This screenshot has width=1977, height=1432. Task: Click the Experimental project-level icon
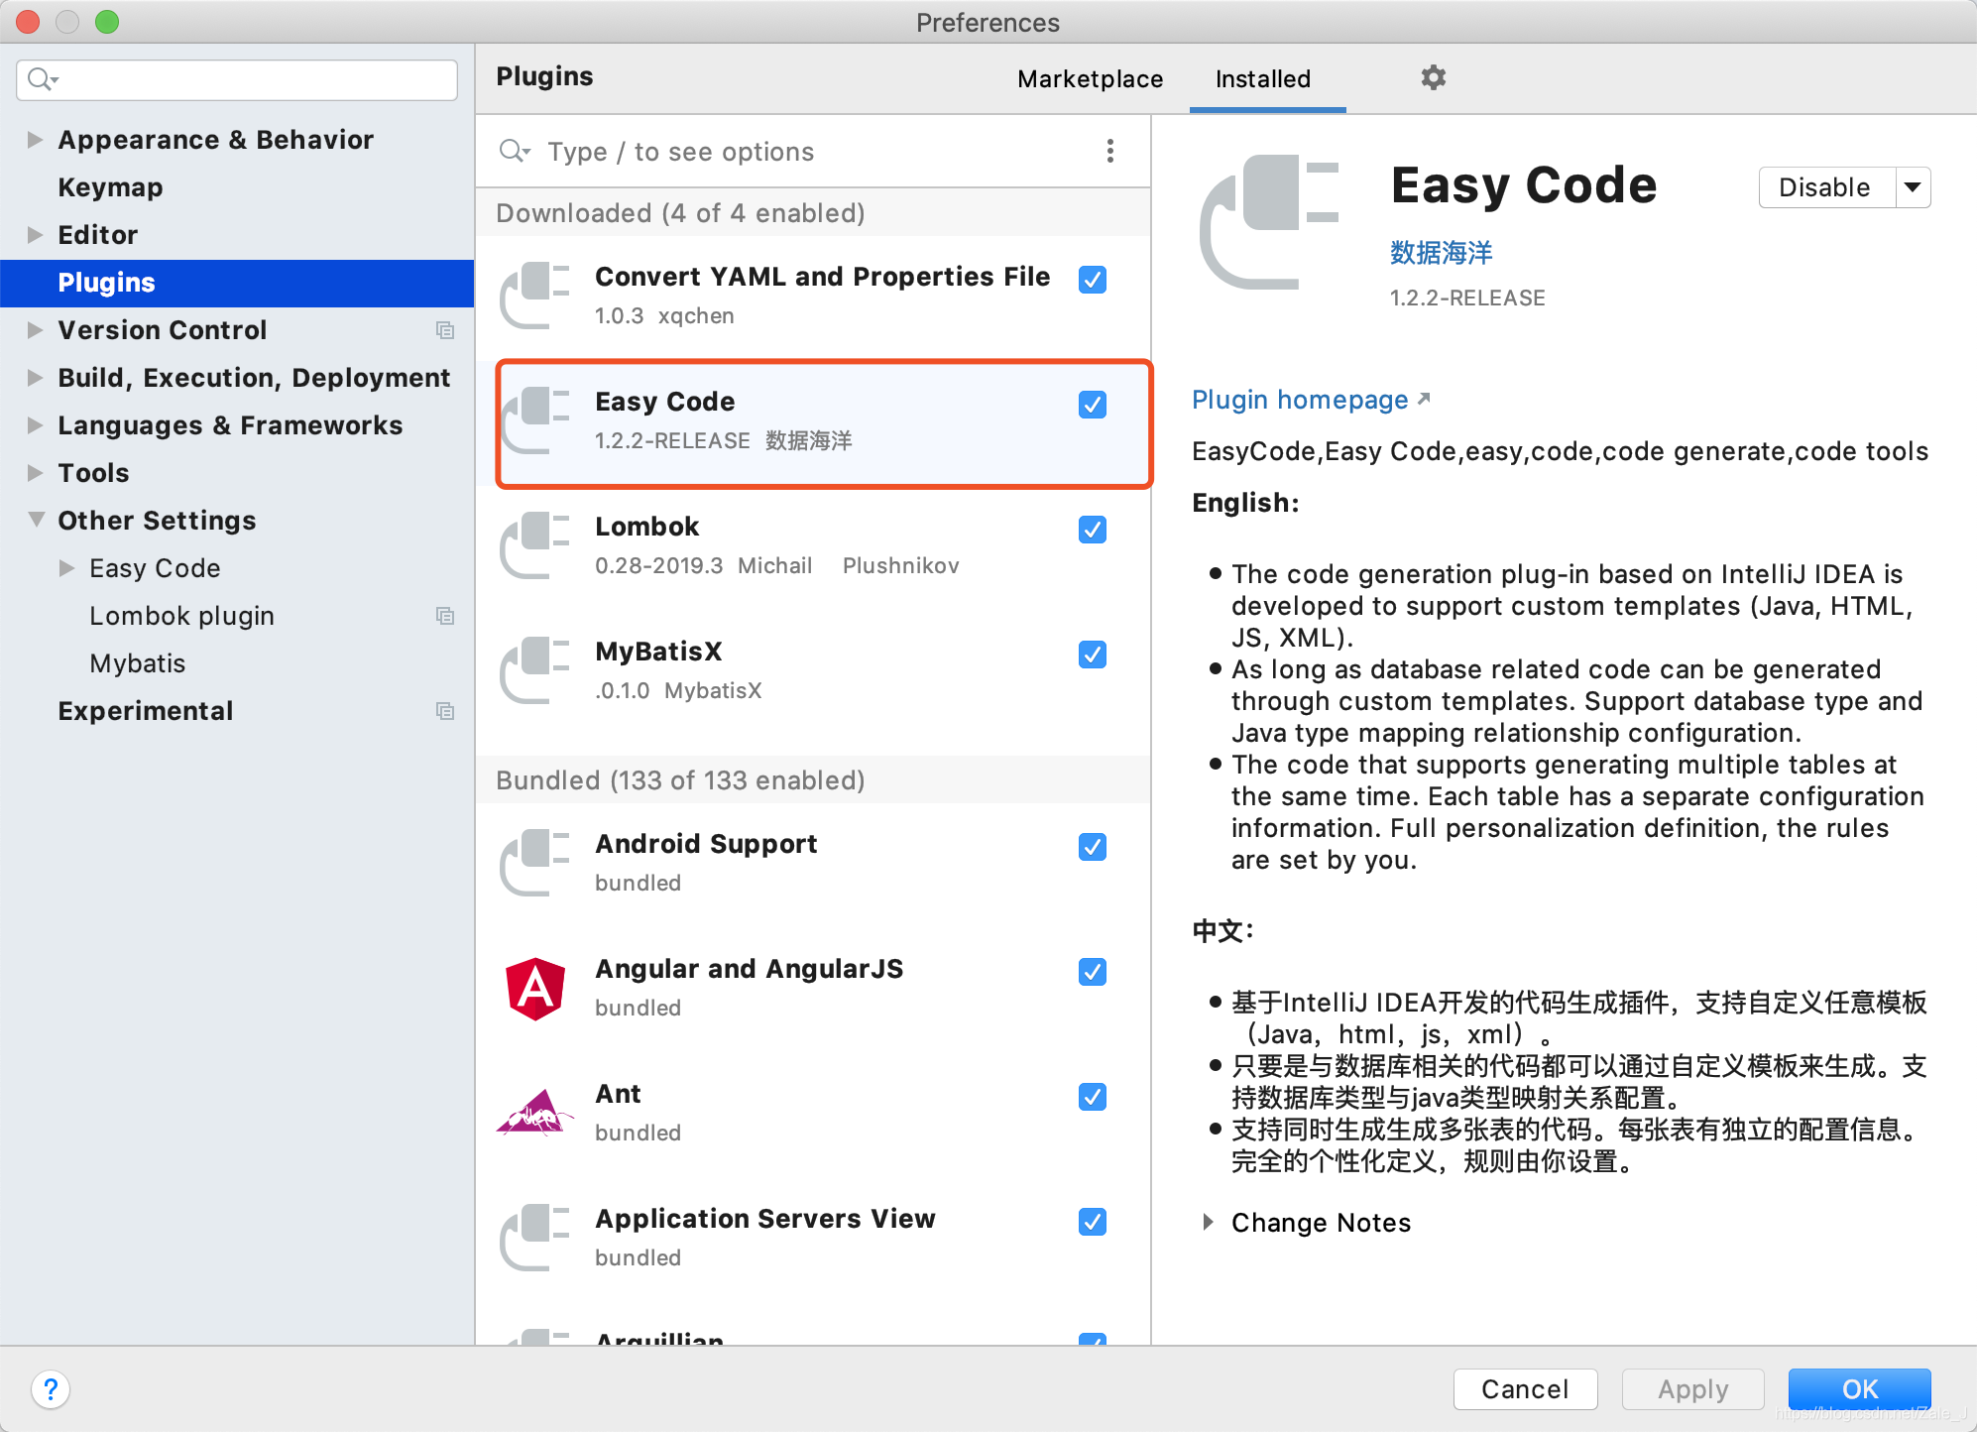point(445,711)
